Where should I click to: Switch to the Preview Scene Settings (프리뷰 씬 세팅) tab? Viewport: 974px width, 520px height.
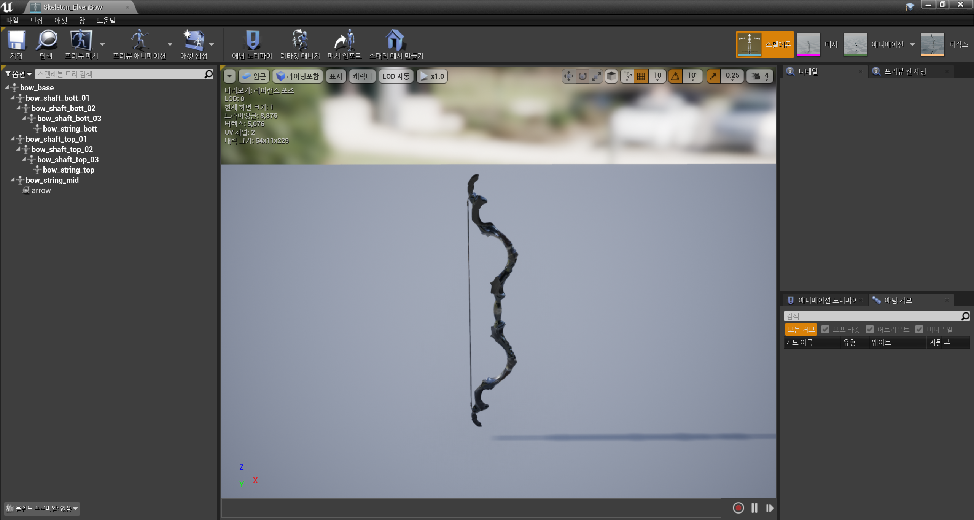pos(905,71)
